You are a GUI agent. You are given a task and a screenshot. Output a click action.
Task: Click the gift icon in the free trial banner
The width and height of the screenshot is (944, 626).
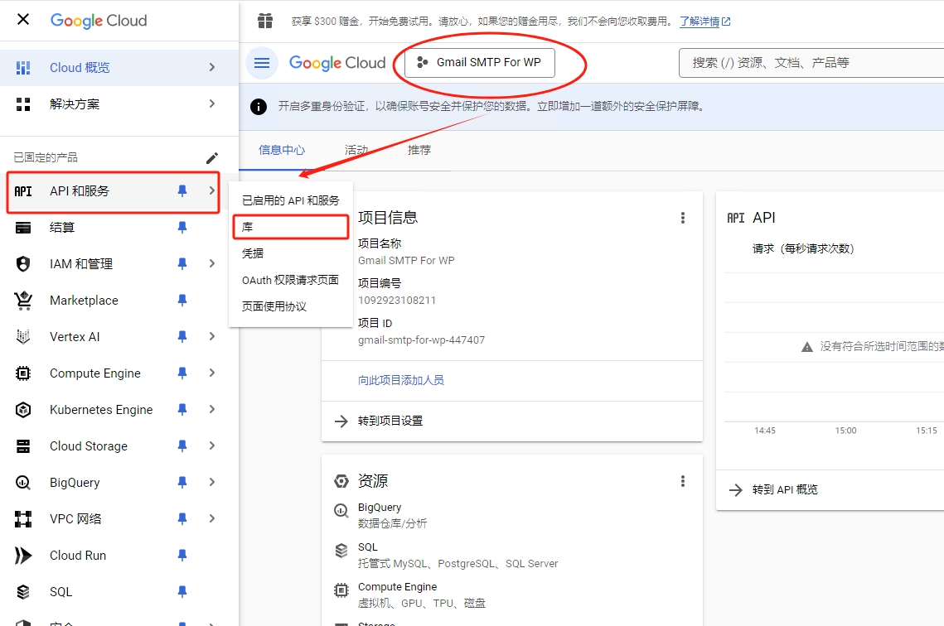tap(265, 21)
